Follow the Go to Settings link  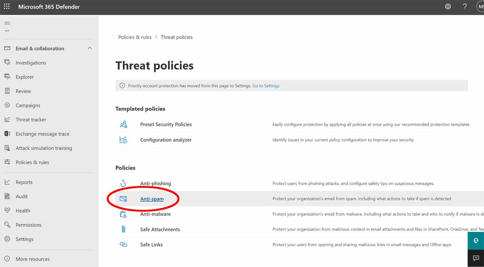point(266,86)
